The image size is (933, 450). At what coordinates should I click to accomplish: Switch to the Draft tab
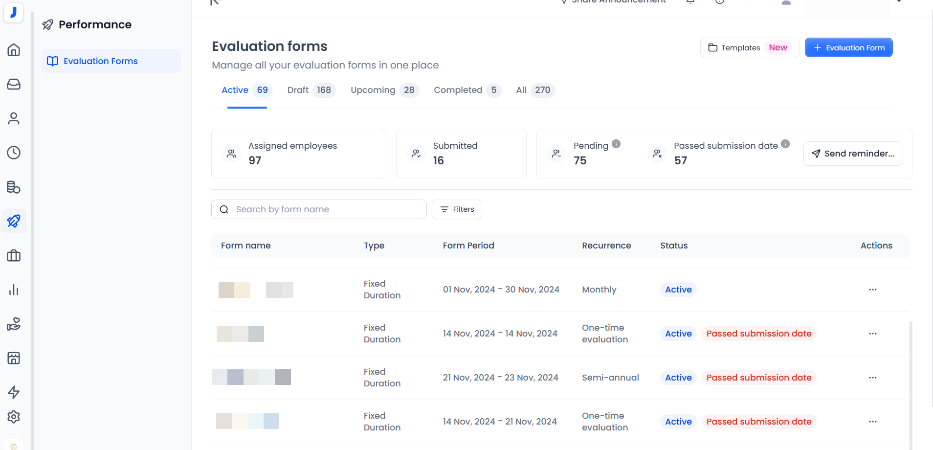(311, 90)
